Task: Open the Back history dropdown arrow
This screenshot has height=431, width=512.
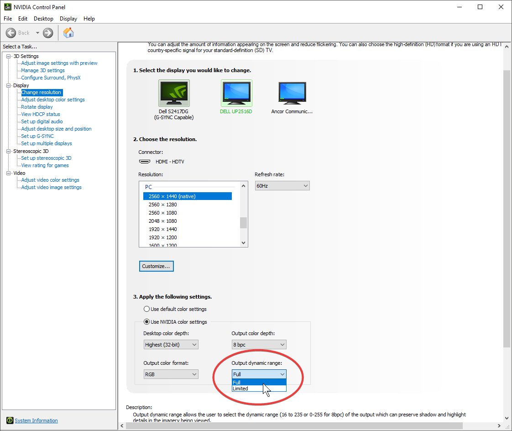Action: click(x=37, y=33)
